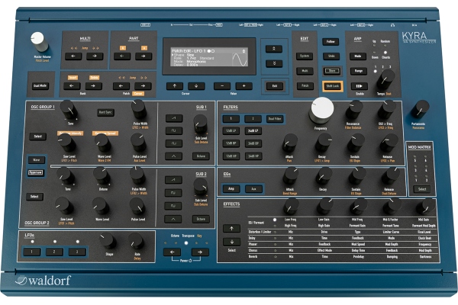Select LFO 2 button

coord(54,252)
